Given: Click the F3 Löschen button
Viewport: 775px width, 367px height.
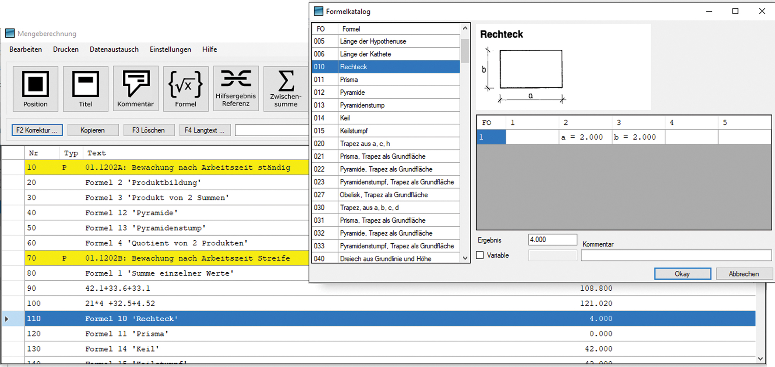Looking at the screenshot, I should pyautogui.click(x=149, y=130).
